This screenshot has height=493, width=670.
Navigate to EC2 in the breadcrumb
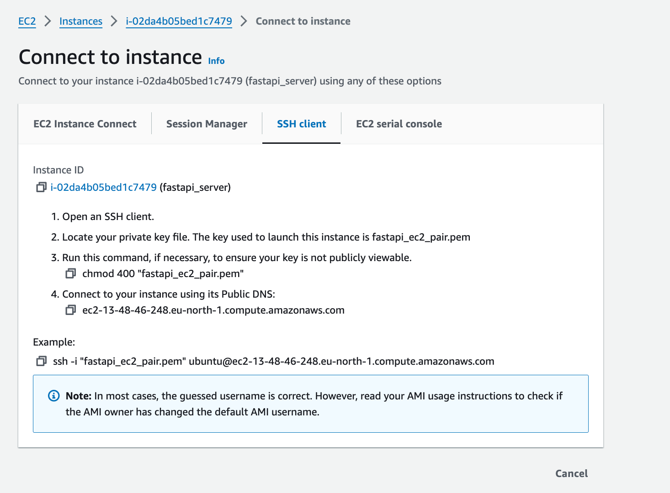point(27,21)
